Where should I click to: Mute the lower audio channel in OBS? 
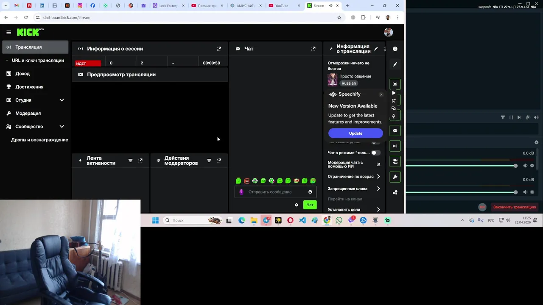click(525, 192)
